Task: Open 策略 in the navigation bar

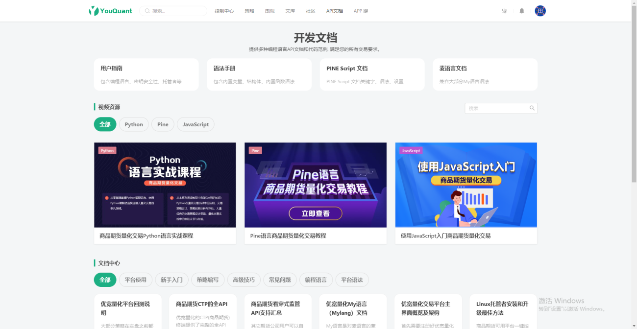Action: [249, 11]
